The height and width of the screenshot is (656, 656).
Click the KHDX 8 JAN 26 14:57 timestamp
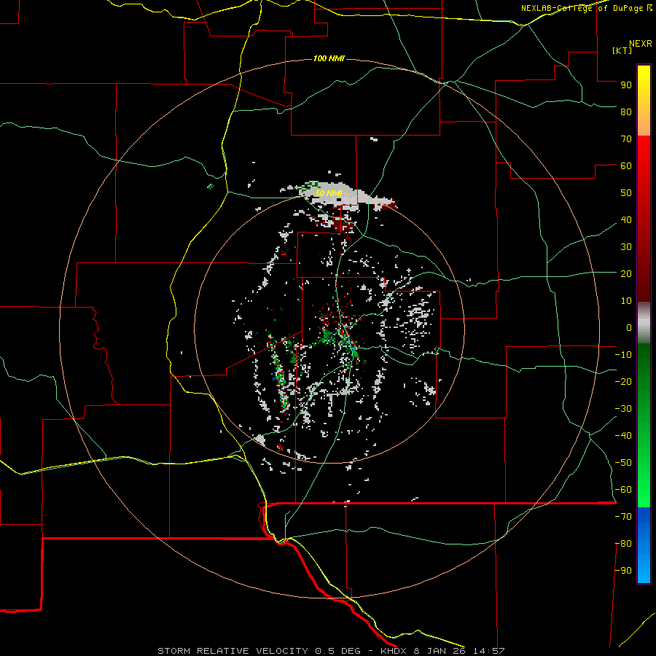[x=442, y=651]
